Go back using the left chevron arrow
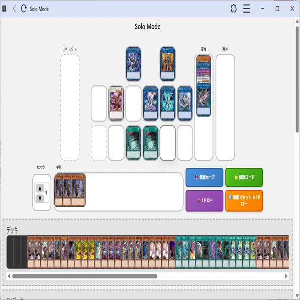This screenshot has height=300, width=300. pos(15,9)
